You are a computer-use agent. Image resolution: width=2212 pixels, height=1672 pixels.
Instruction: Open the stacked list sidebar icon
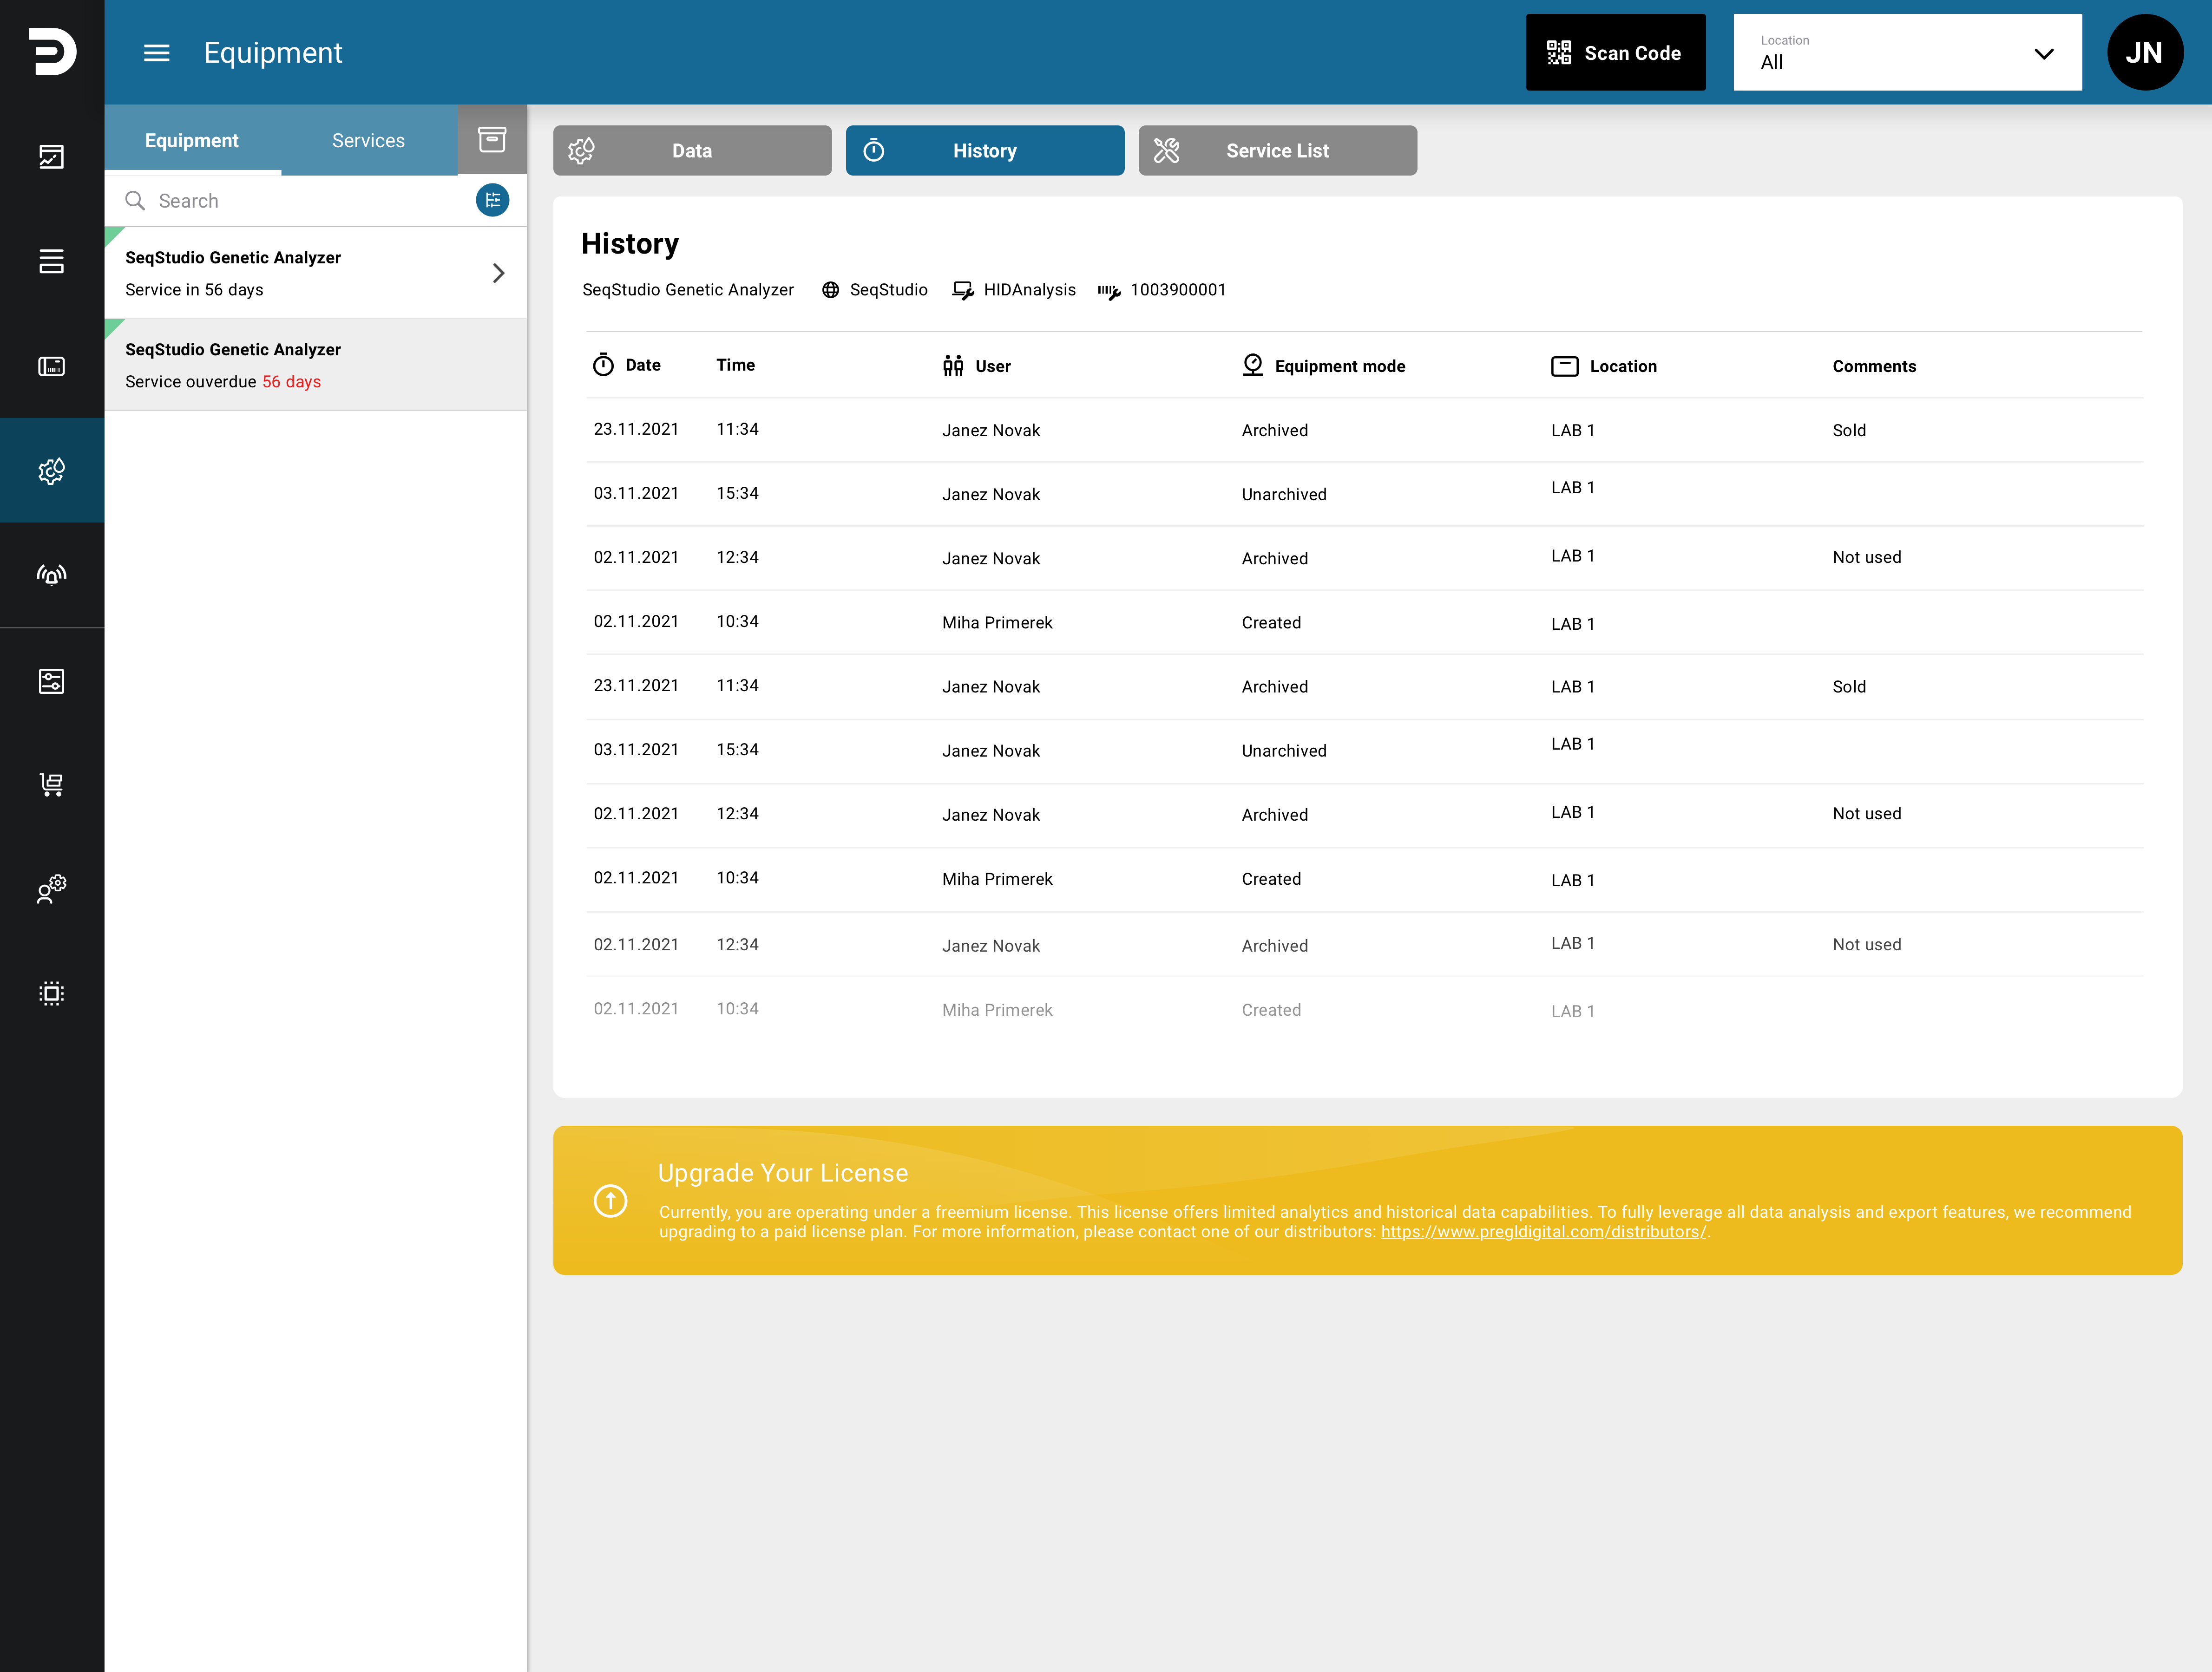point(52,262)
